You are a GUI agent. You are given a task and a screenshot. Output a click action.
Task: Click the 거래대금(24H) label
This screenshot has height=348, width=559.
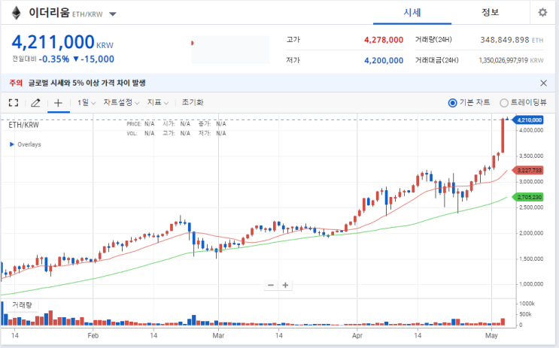(x=436, y=60)
